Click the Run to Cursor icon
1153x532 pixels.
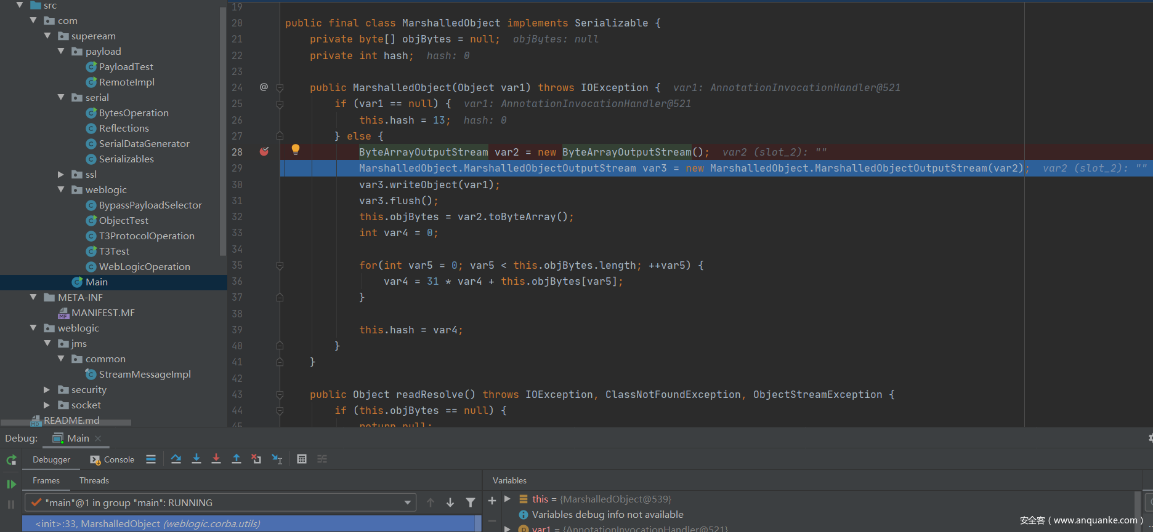277,459
